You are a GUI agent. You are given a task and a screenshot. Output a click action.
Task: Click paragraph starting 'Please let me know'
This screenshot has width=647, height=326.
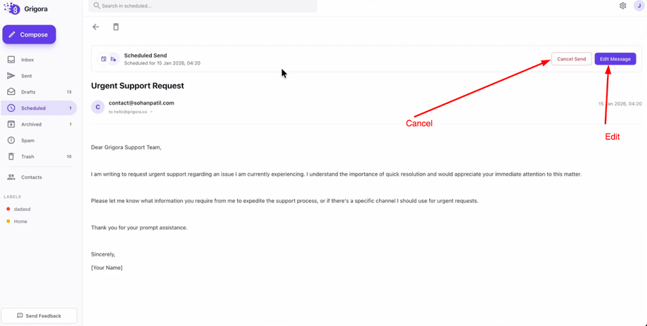(285, 201)
